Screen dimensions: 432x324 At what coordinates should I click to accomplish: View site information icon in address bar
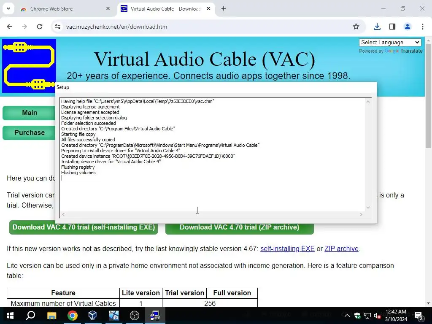pos(58,27)
